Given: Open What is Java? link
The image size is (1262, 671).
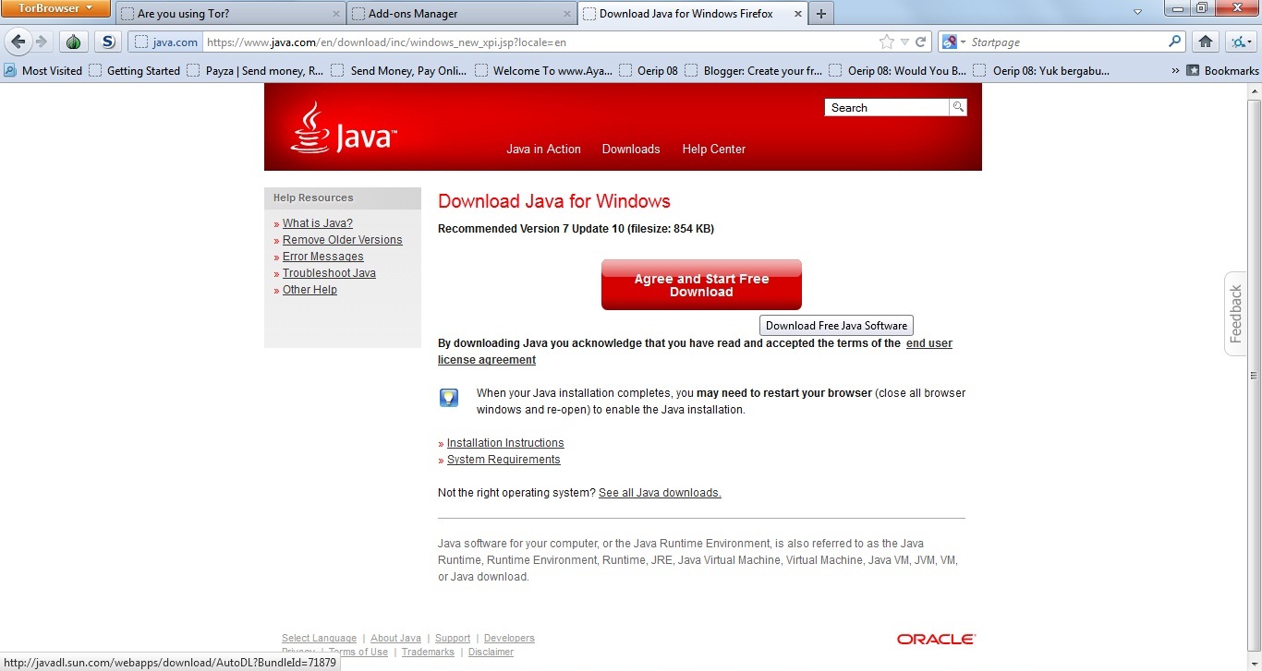Looking at the screenshot, I should pyautogui.click(x=317, y=223).
